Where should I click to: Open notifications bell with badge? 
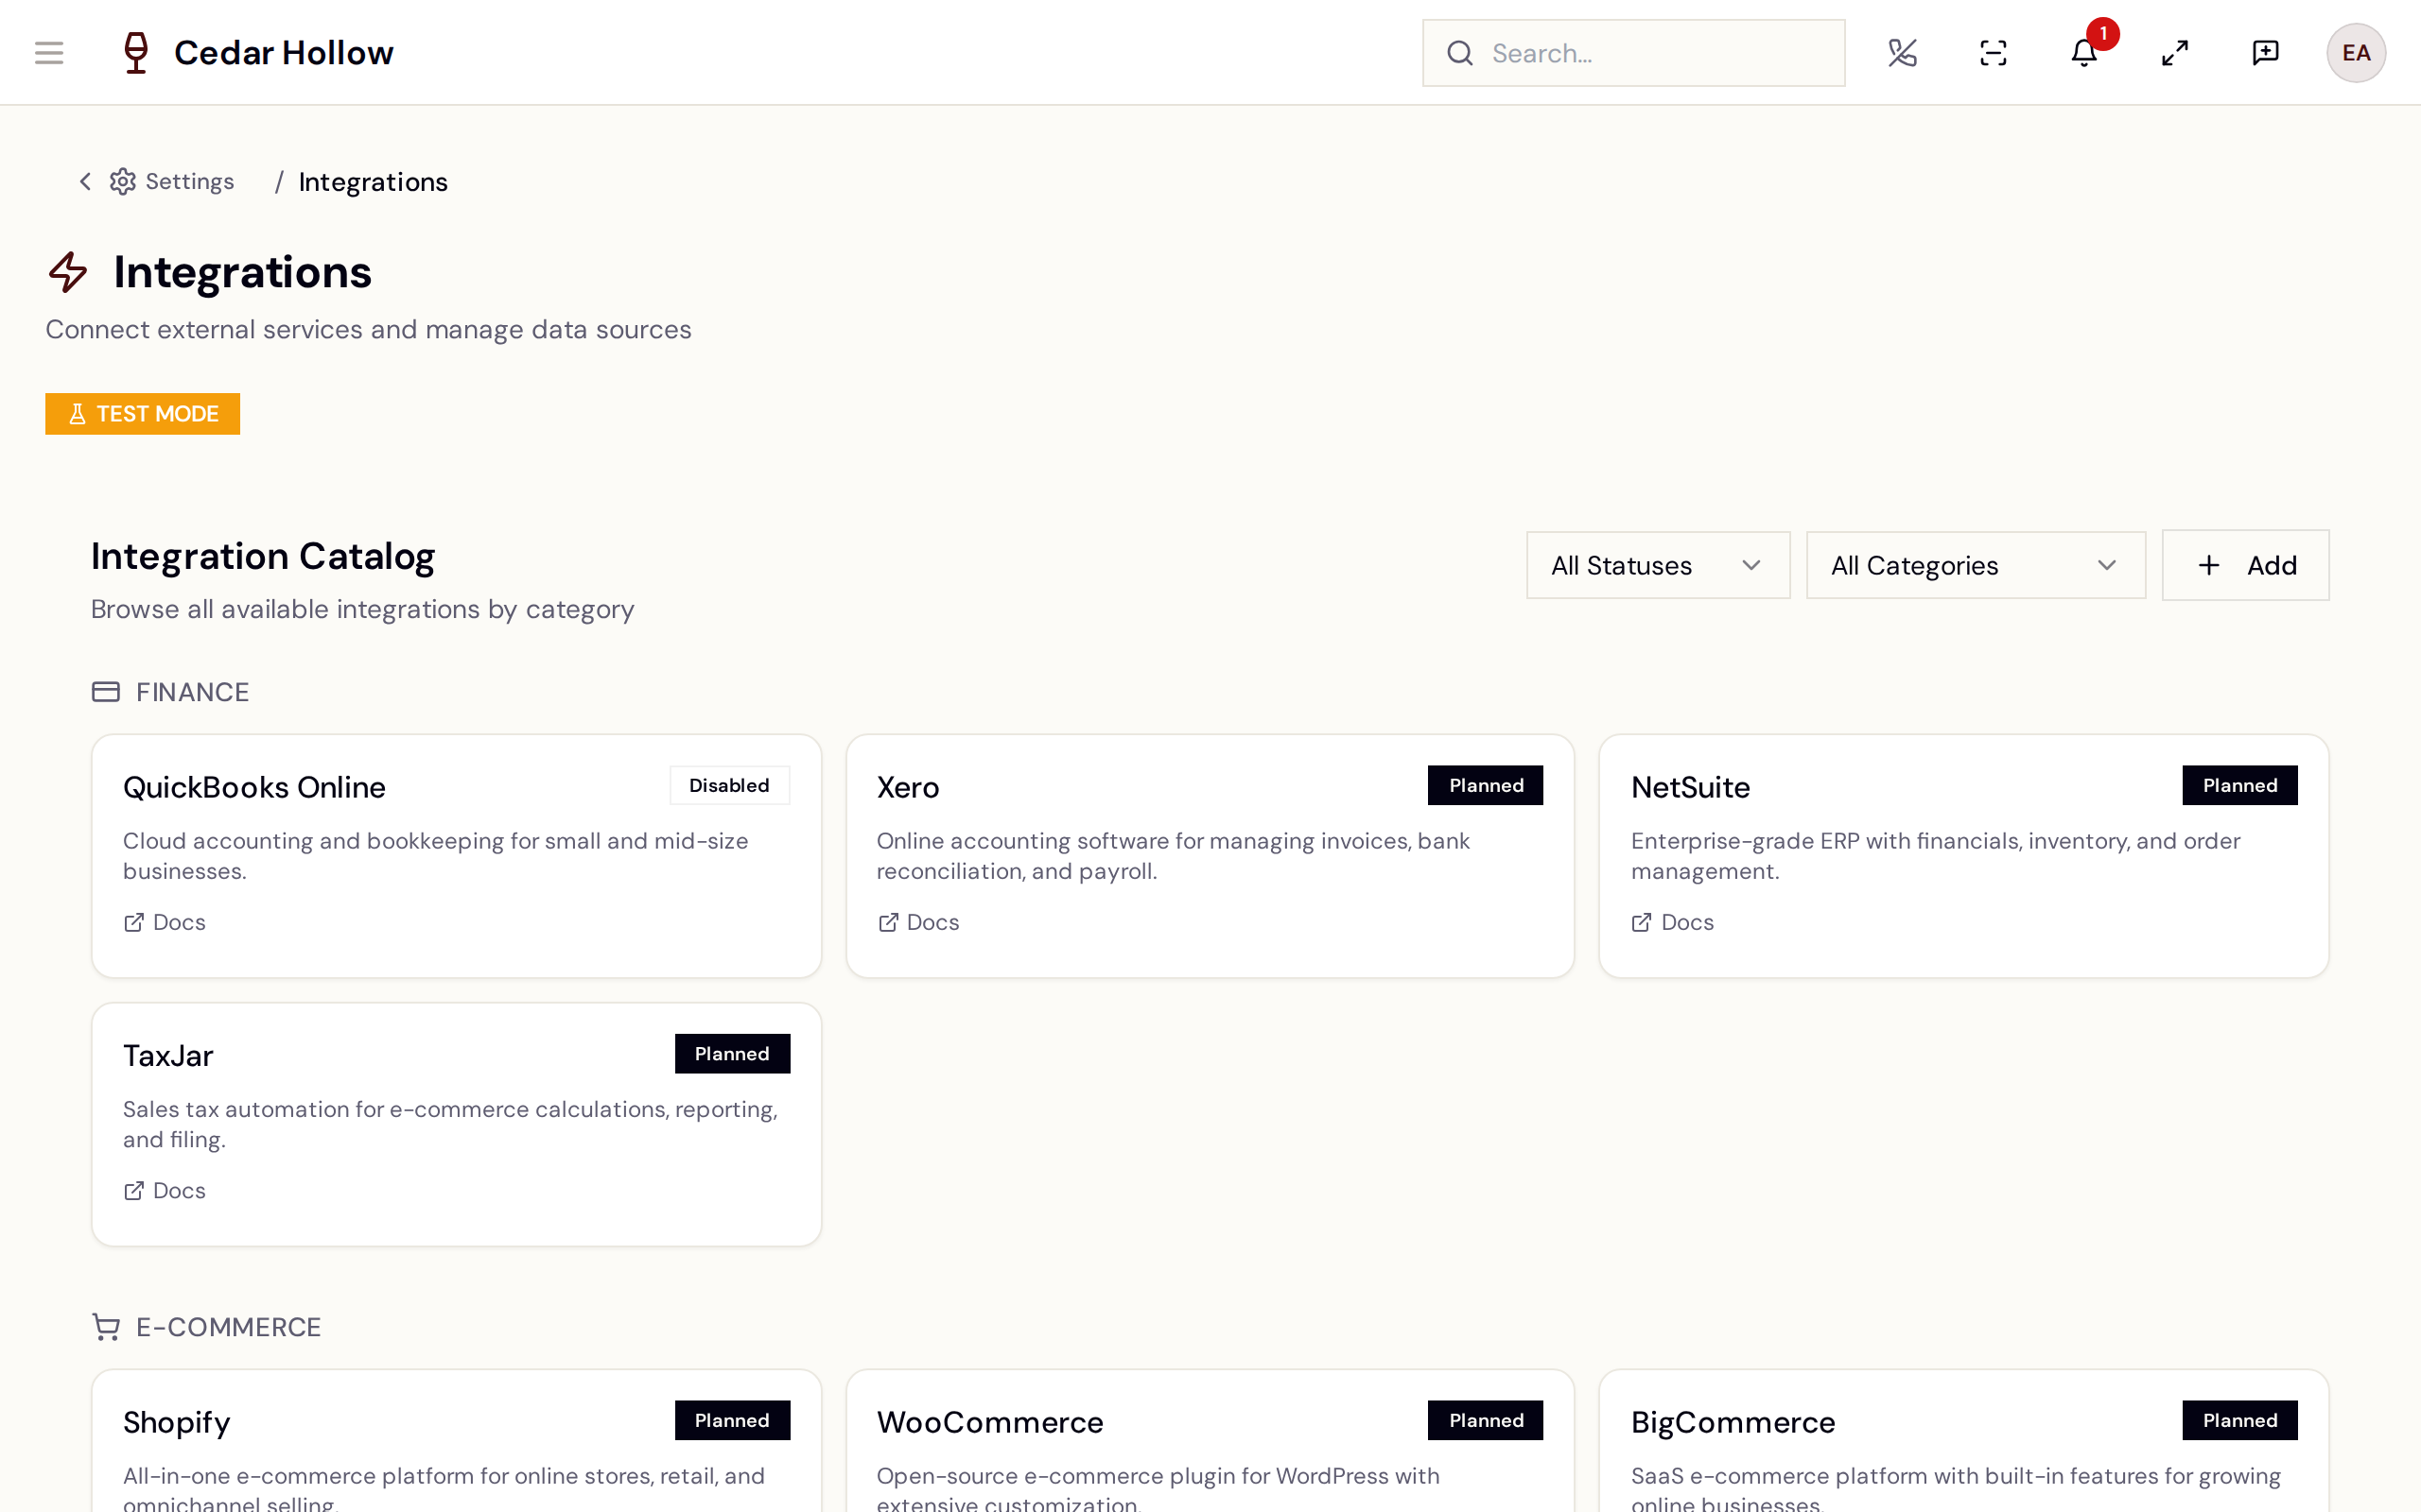pyautogui.click(x=2084, y=53)
